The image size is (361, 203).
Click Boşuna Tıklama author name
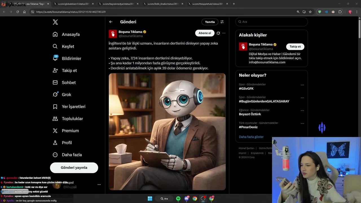click(x=130, y=32)
